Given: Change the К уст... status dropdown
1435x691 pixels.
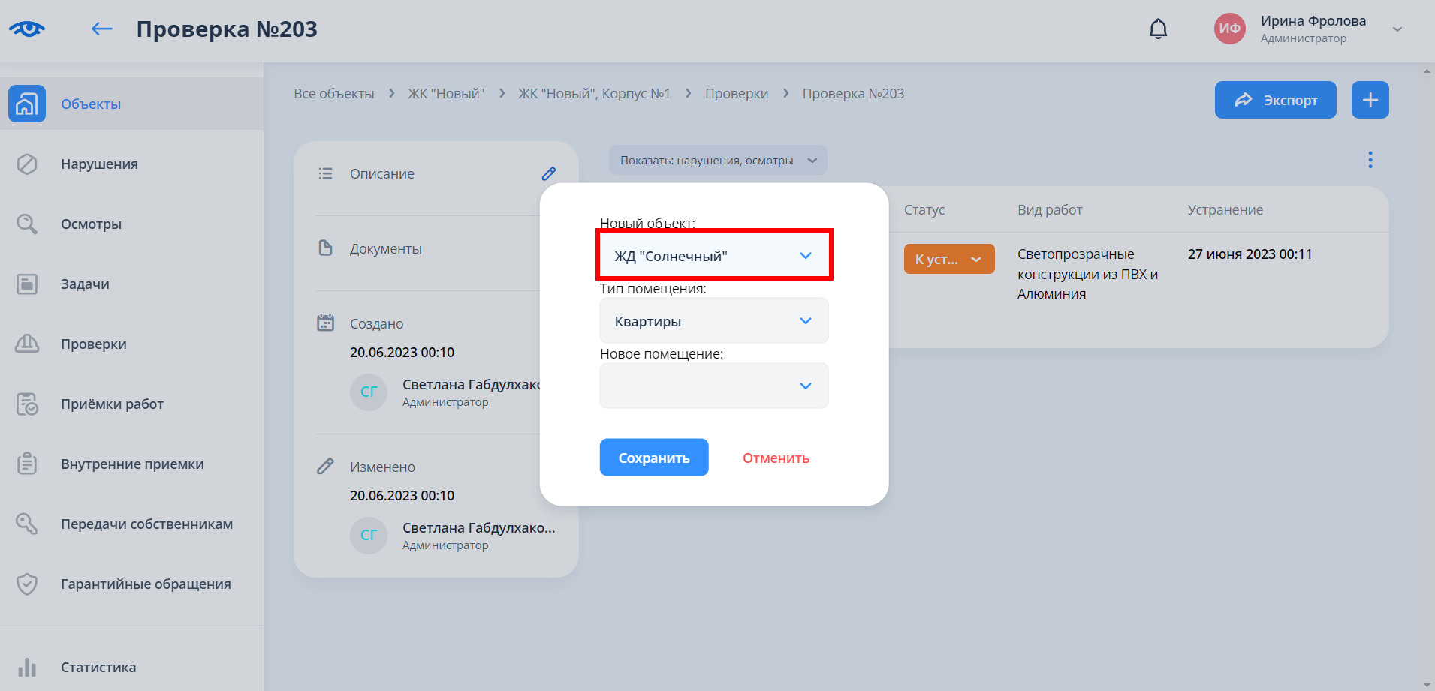Looking at the screenshot, I should click(x=948, y=260).
